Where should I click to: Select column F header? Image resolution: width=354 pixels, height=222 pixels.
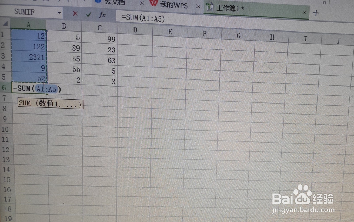204,34
